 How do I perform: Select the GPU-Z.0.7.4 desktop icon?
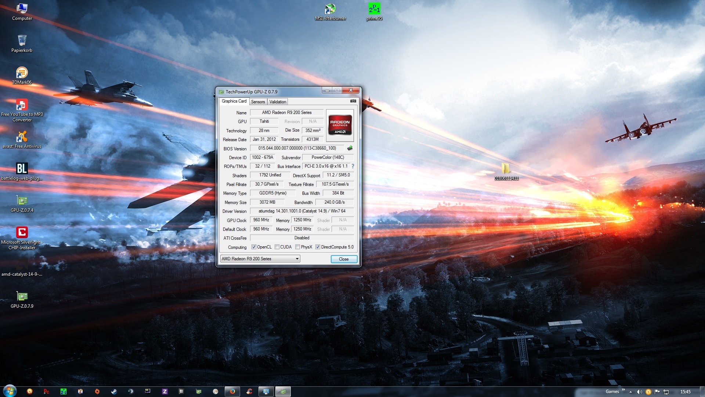coord(22,204)
